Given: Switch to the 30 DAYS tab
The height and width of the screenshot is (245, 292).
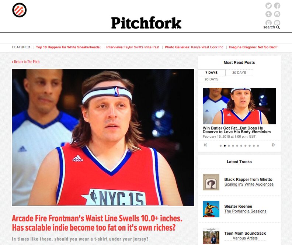Looking at the screenshot, I should (239, 73).
